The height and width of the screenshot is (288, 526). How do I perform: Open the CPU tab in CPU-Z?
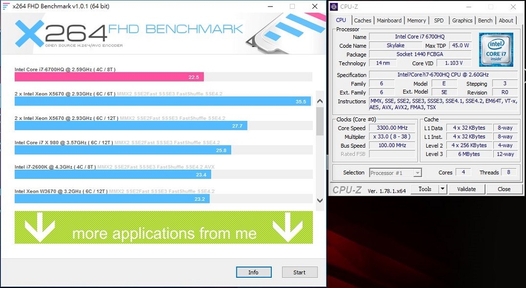pos(341,20)
